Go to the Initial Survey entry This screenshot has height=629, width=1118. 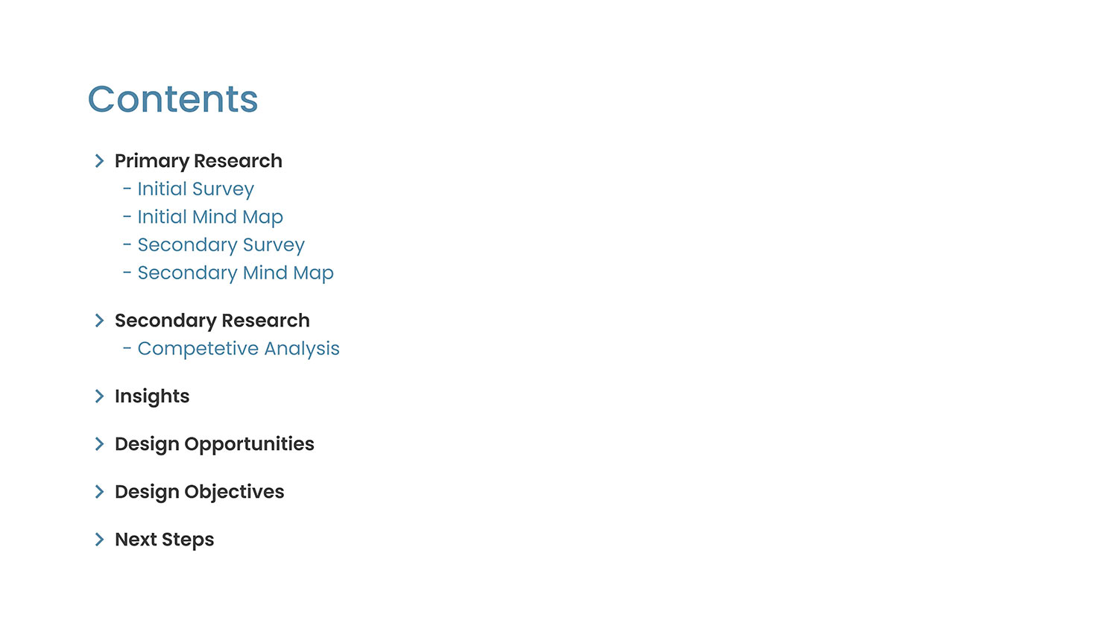pos(195,189)
